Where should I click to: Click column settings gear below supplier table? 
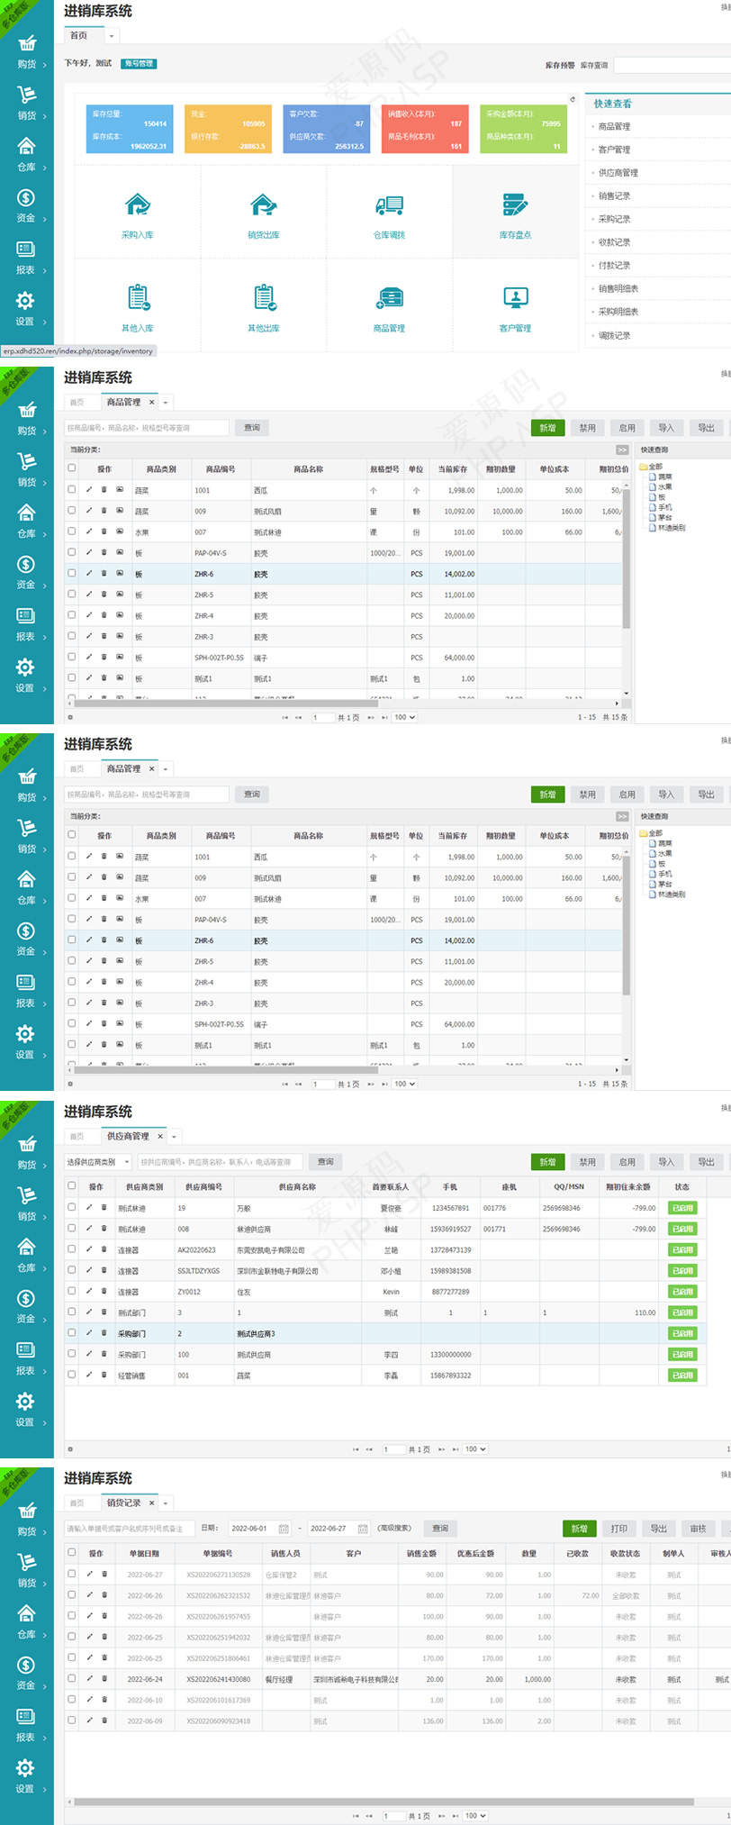coord(70,1449)
